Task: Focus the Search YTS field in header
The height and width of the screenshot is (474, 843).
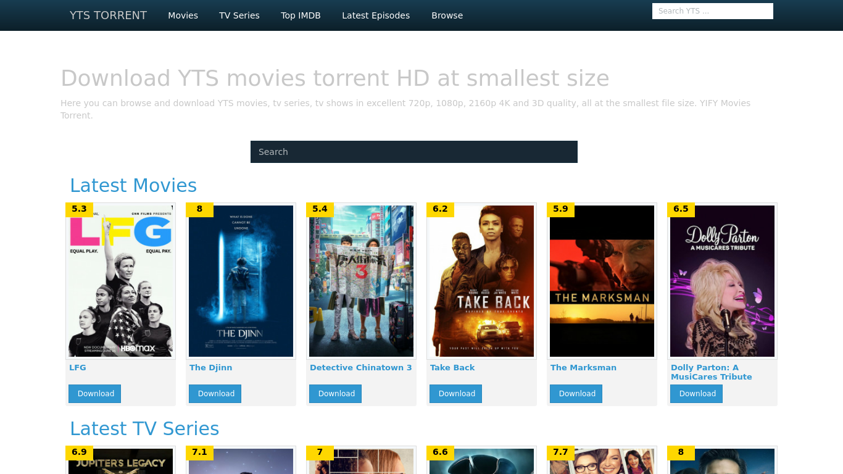Action: tap(713, 11)
